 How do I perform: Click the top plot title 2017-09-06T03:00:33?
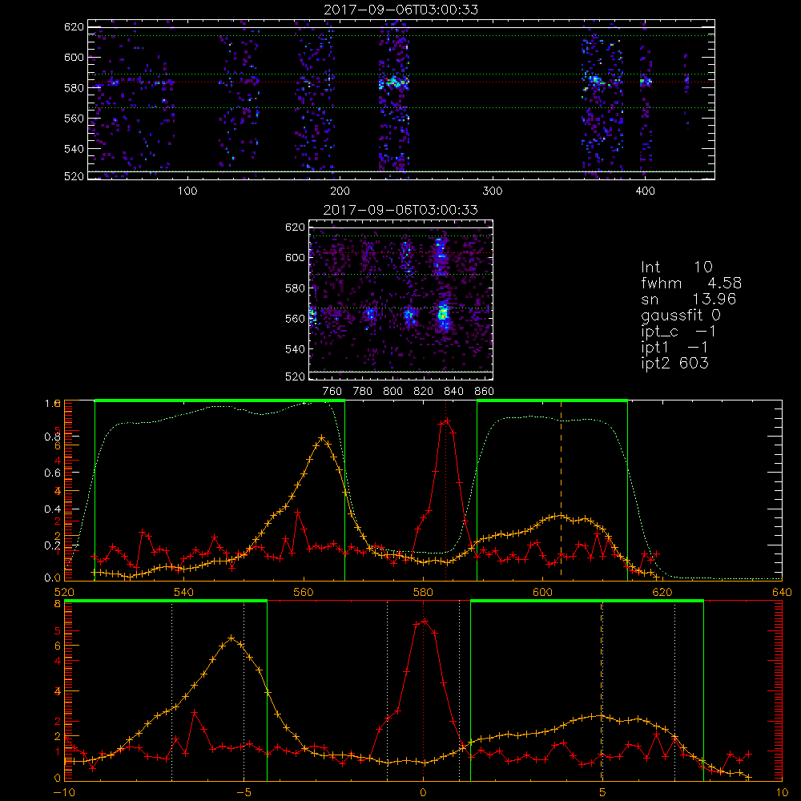coord(400,10)
